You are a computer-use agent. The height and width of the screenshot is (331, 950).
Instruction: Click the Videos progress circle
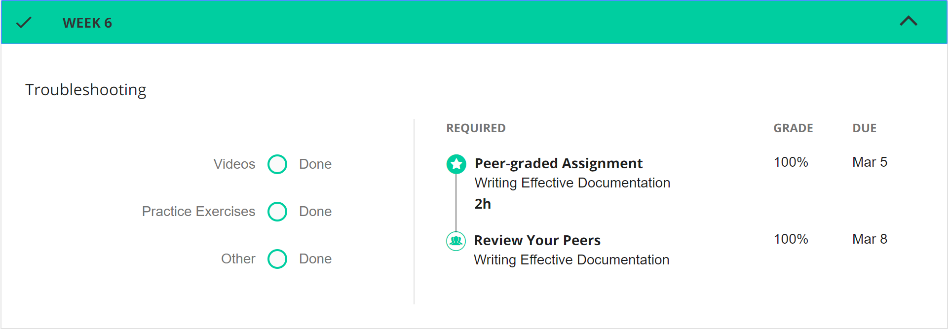tap(277, 164)
